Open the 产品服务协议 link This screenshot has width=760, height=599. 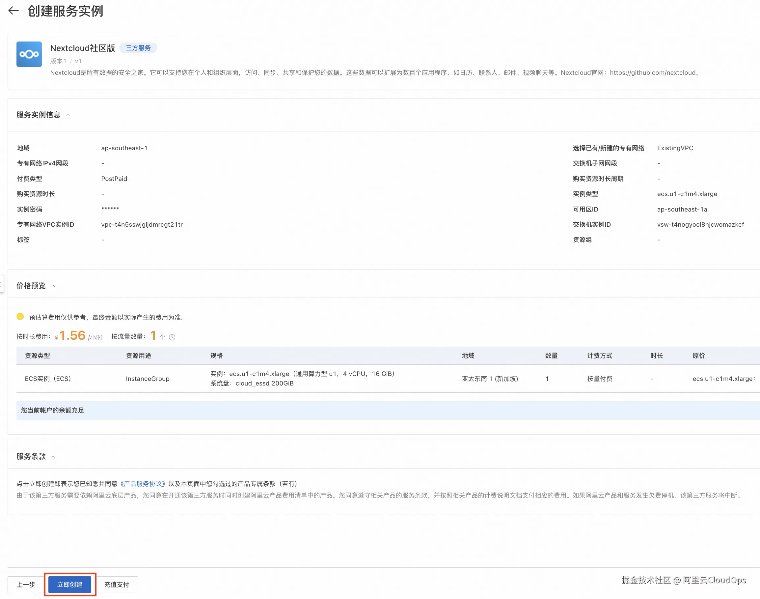click(x=143, y=484)
